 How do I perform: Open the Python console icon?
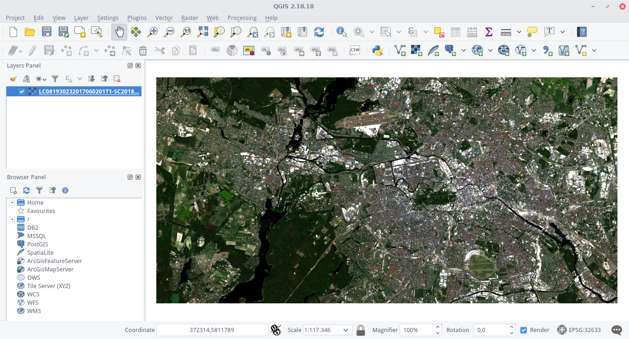378,50
